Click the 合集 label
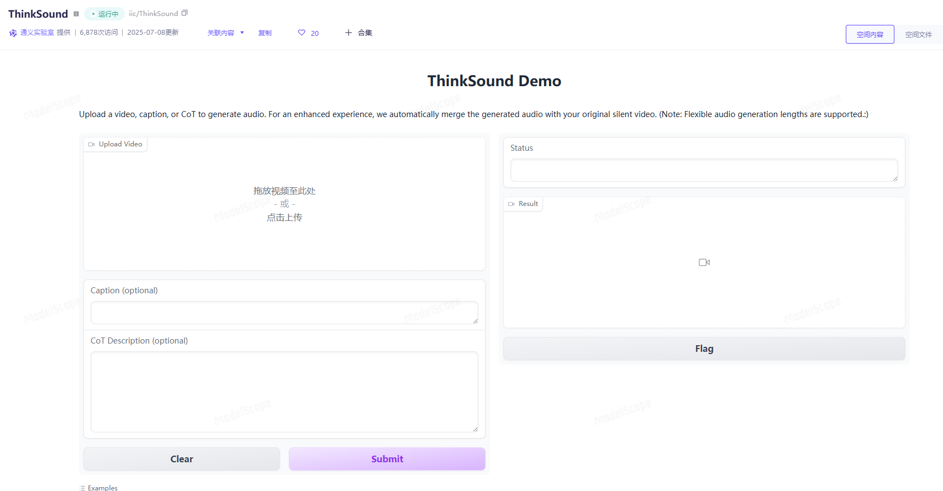 tap(365, 33)
